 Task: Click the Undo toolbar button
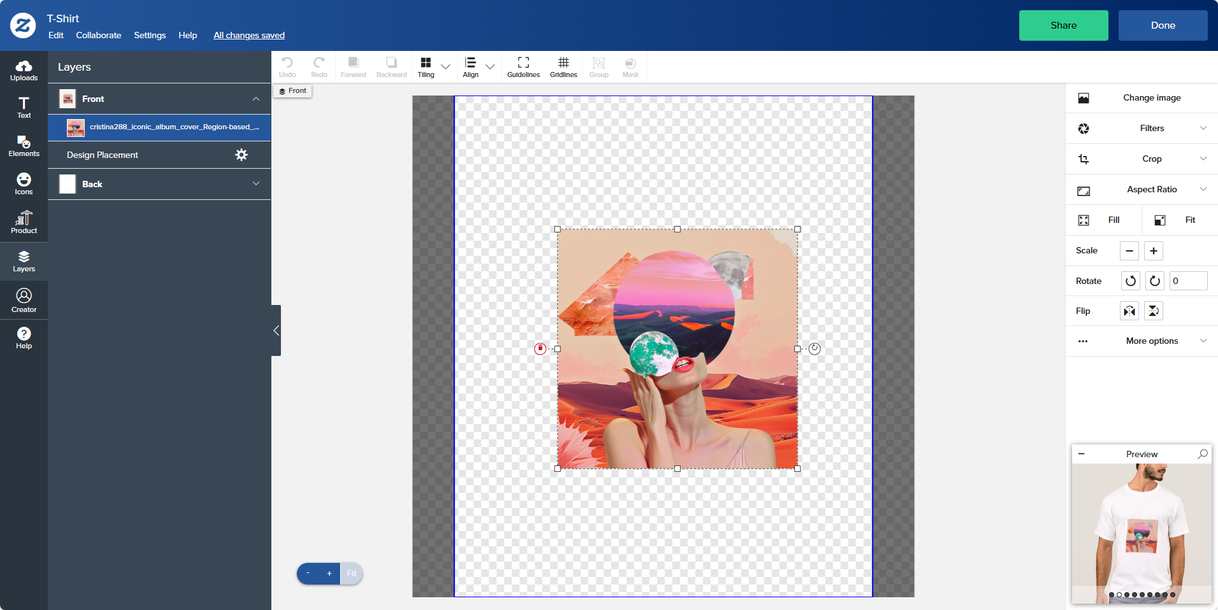pyautogui.click(x=287, y=67)
